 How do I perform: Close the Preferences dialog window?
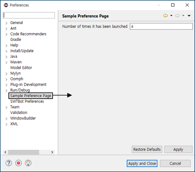click(187, 5)
